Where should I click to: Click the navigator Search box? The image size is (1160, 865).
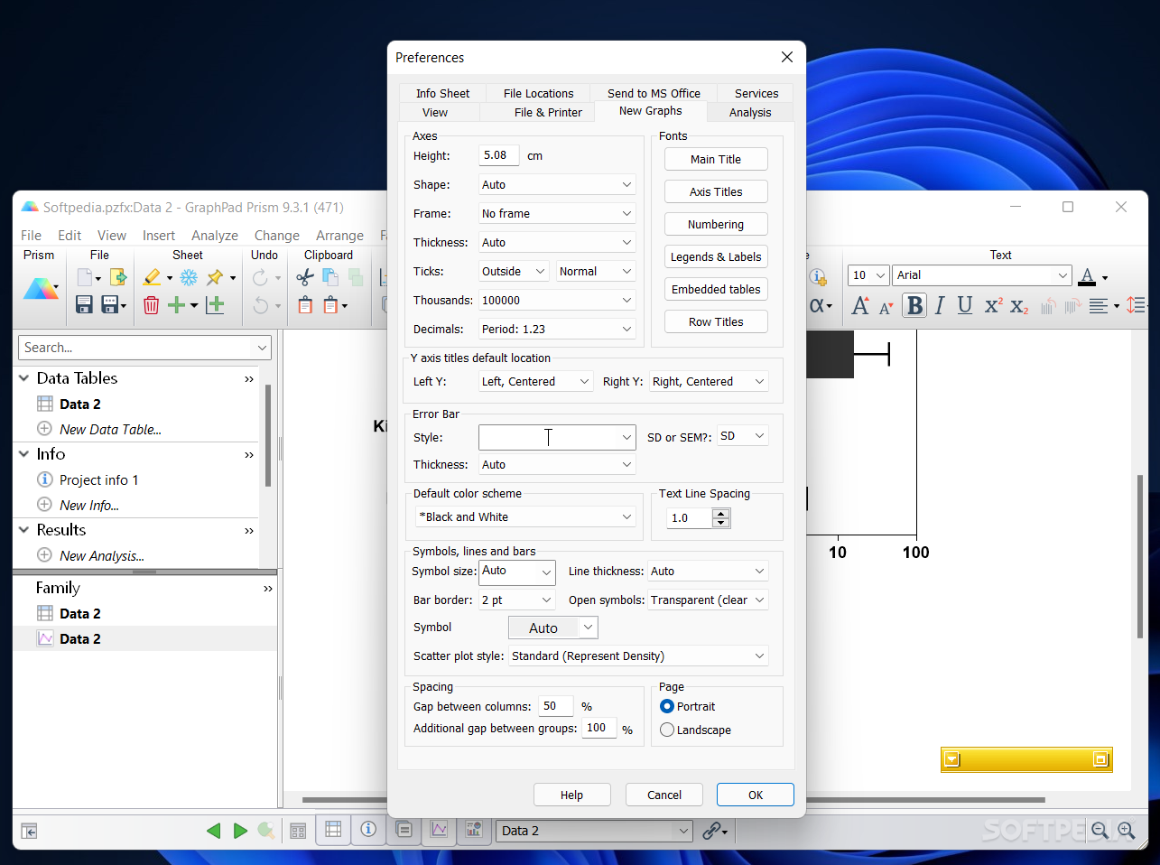pos(144,348)
